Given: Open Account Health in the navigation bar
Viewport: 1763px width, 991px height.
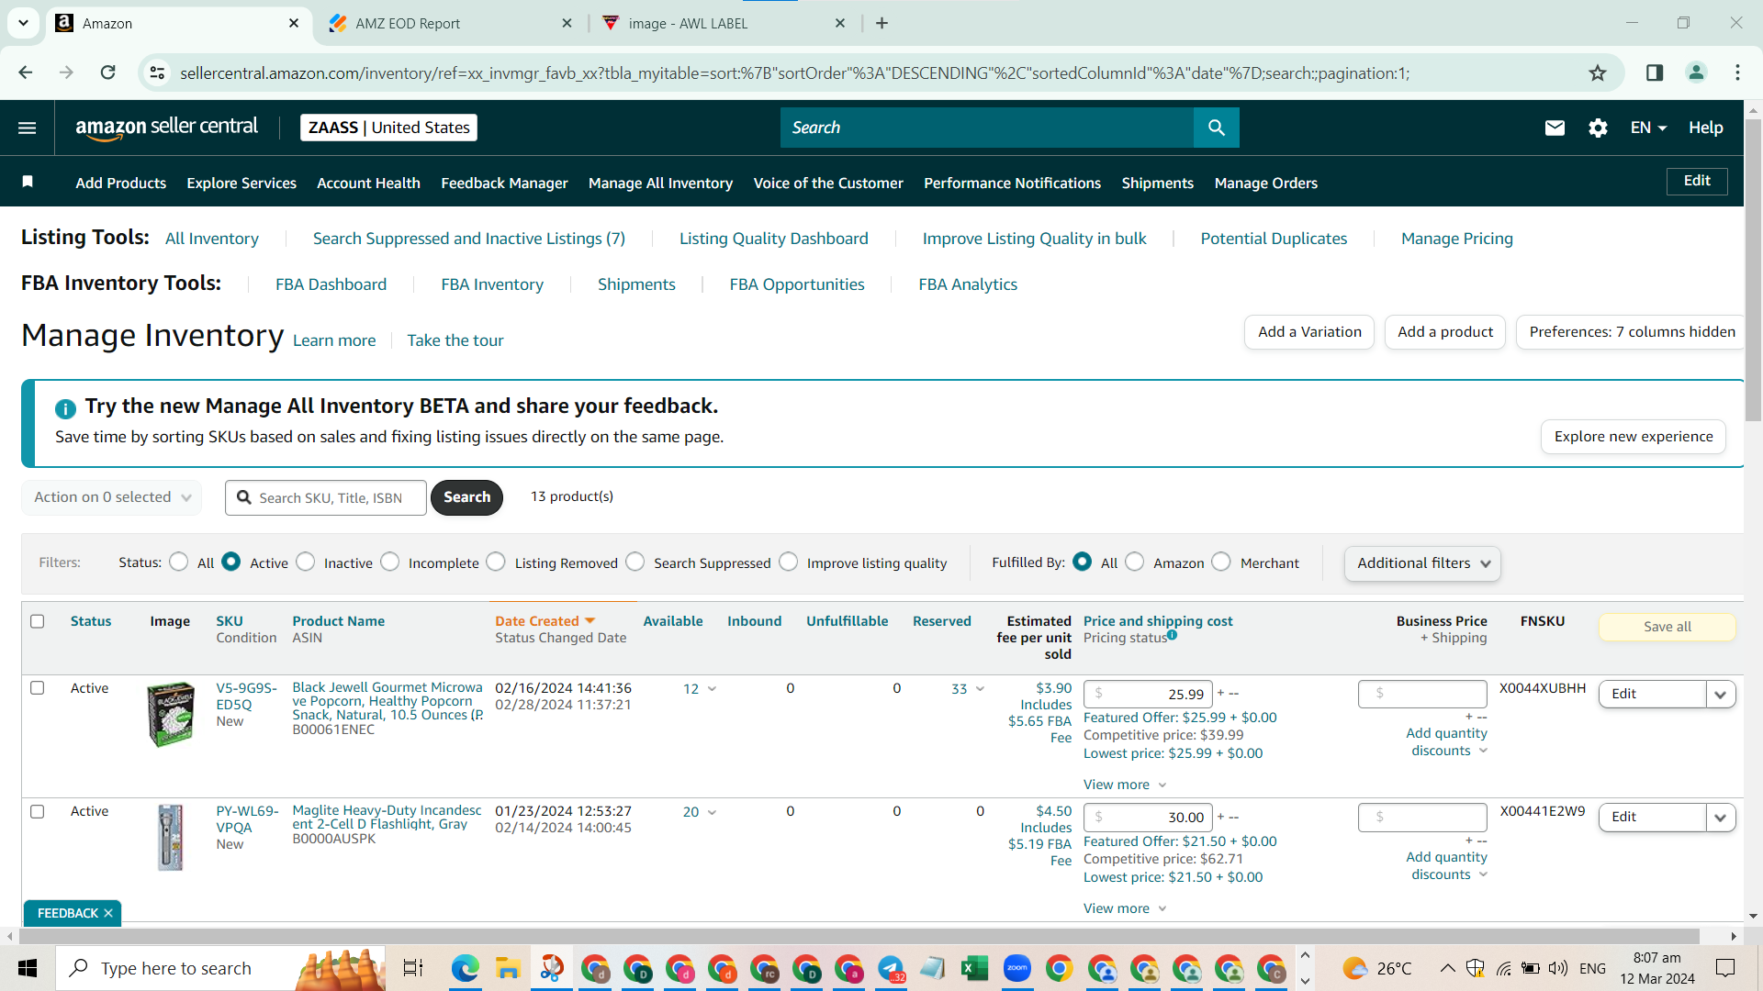Looking at the screenshot, I should coord(368,183).
